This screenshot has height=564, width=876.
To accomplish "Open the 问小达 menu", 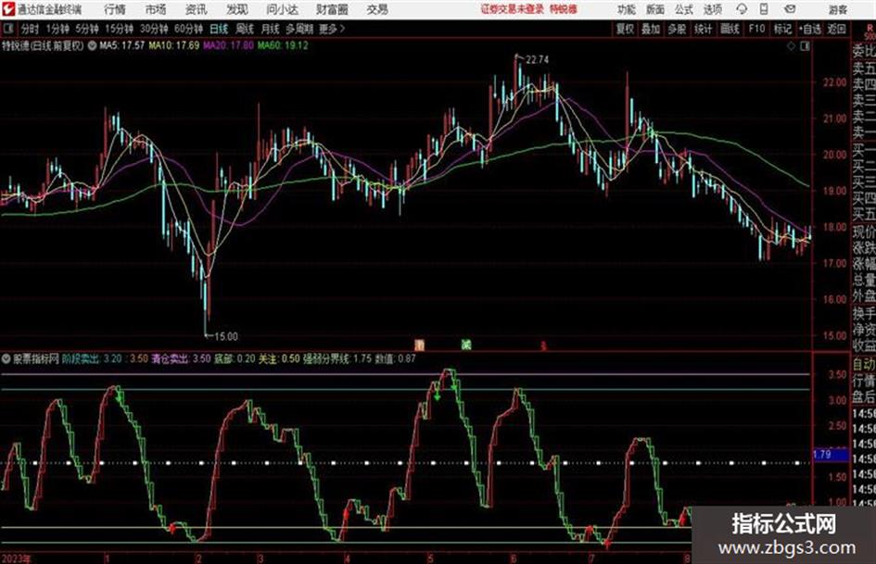I will (x=282, y=9).
